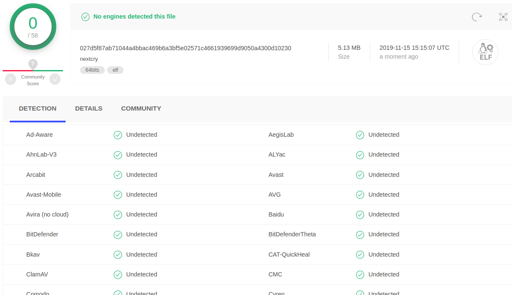Image resolution: width=512 pixels, height=295 pixels.
Task: Click the 2019-11-15 15:15:07 UTC timestamp
Action: coord(414,48)
